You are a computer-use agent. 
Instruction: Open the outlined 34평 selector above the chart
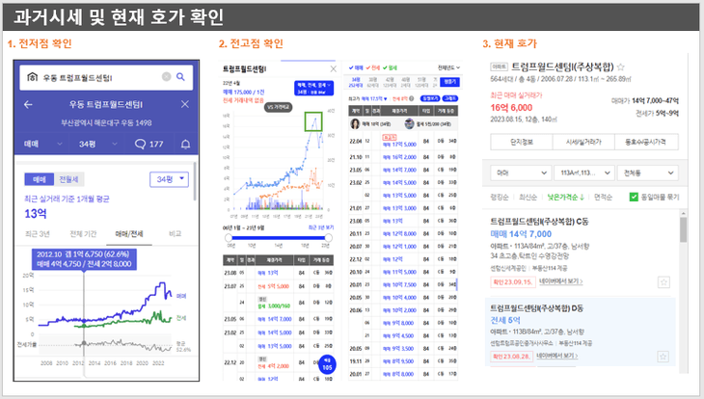click(x=169, y=179)
